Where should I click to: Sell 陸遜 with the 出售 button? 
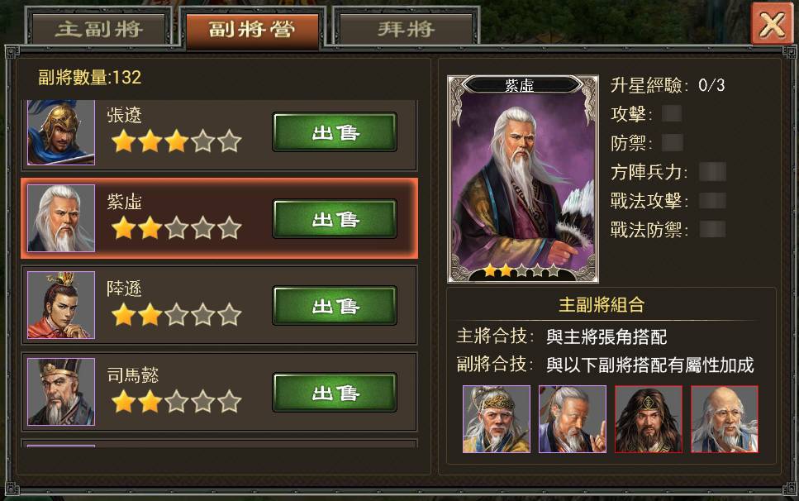(x=335, y=306)
